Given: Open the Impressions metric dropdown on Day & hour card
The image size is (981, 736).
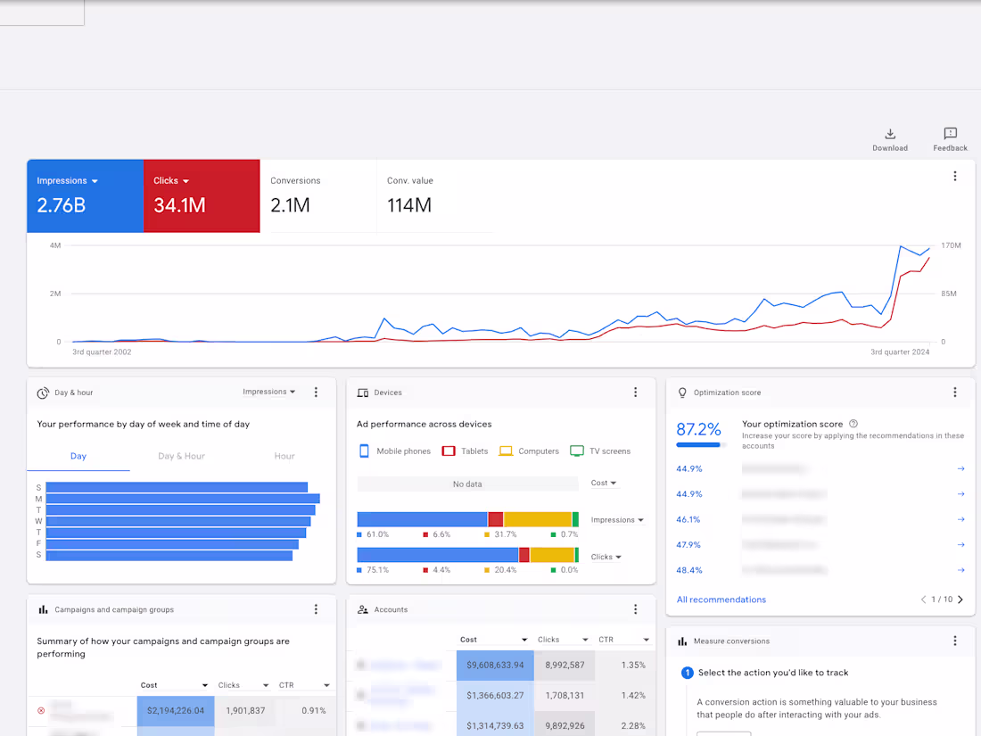Looking at the screenshot, I should 269,391.
